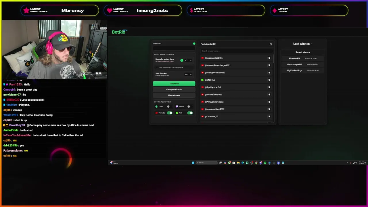Disable the YouTube platform toggle

pyautogui.click(x=169, y=113)
